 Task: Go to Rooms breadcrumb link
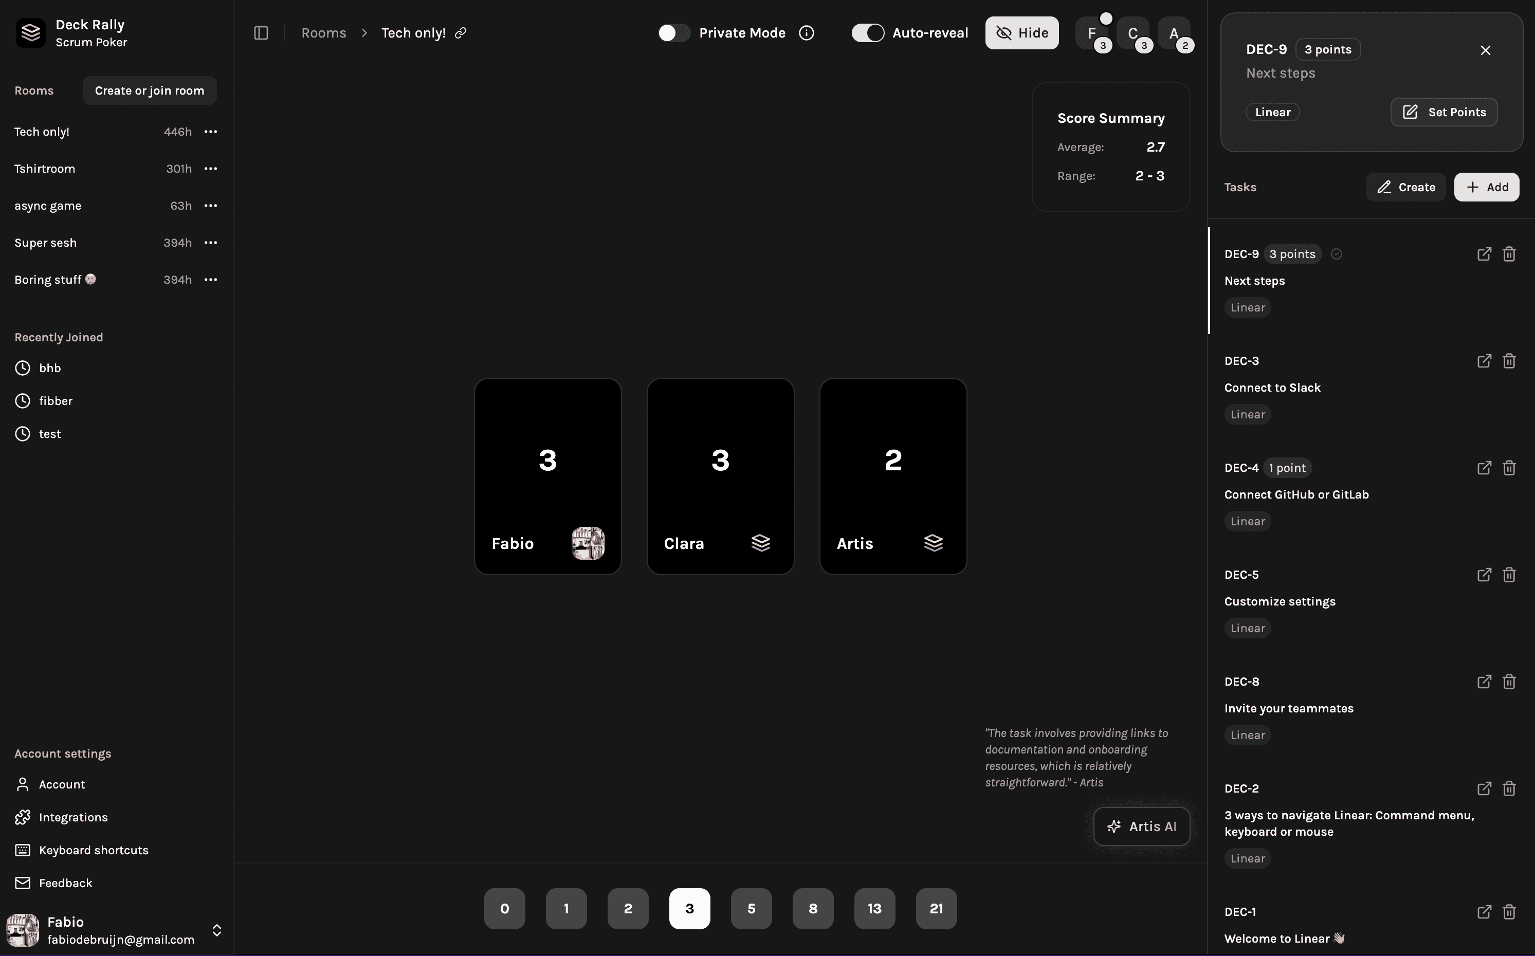pyautogui.click(x=324, y=33)
